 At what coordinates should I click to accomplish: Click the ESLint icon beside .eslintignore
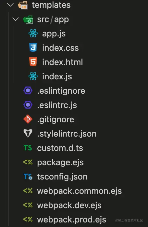click(x=28, y=91)
